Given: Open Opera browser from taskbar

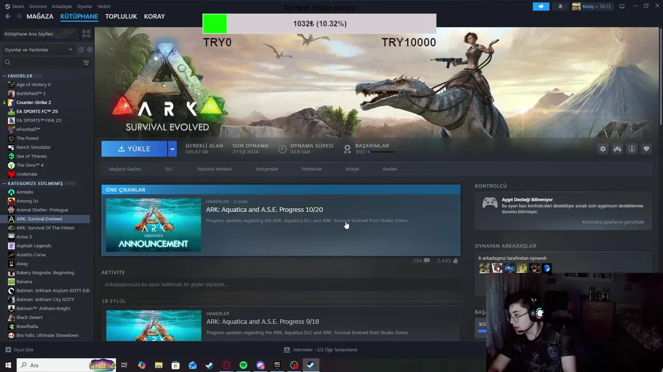Looking at the screenshot, I should coord(226,365).
